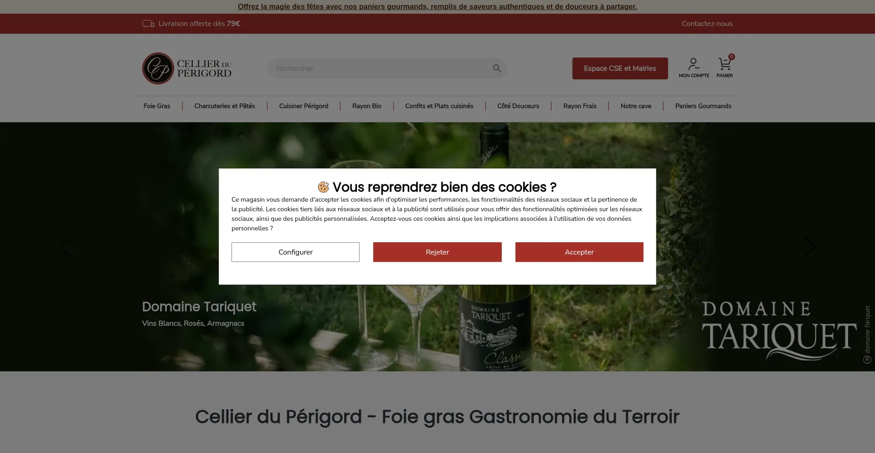This screenshot has height=453, width=875.
Task: Open Charcuteries et Pâtés menu
Action: pos(225,106)
